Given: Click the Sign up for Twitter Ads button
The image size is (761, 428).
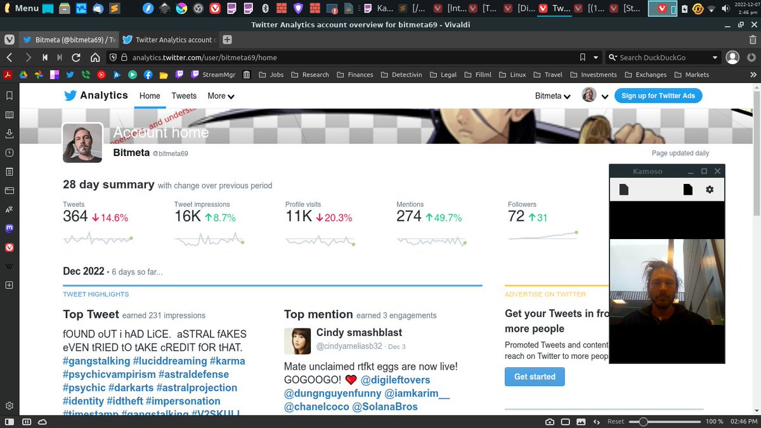Looking at the screenshot, I should [658, 96].
